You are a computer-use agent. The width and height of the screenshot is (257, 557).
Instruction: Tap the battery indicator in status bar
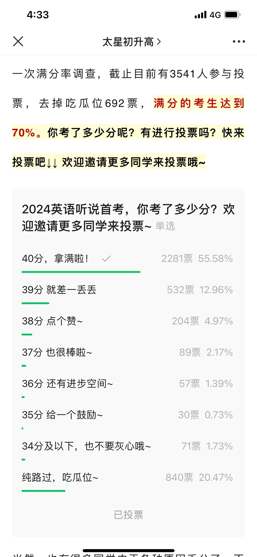coord(232,15)
